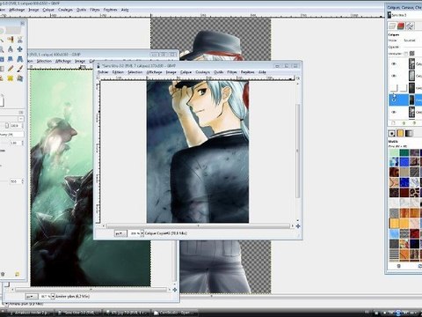Show the hidden third layer via empty eye box
This screenshot has width=422, height=317.
[394, 88]
